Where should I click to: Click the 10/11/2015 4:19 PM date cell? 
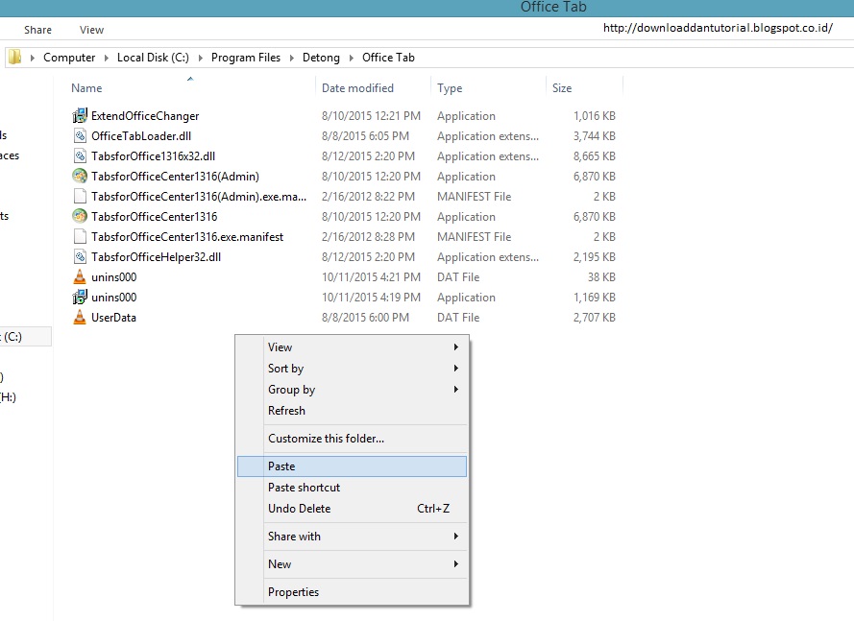point(371,298)
